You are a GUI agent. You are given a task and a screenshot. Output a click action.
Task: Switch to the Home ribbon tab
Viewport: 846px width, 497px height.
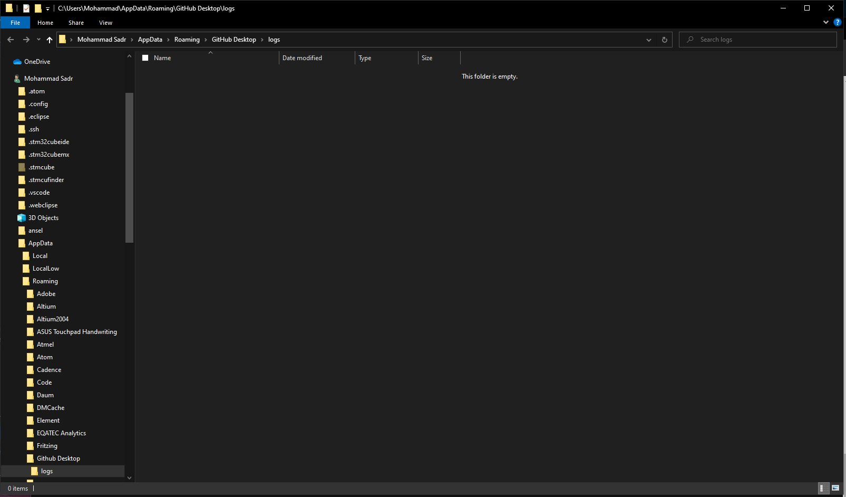tap(45, 23)
